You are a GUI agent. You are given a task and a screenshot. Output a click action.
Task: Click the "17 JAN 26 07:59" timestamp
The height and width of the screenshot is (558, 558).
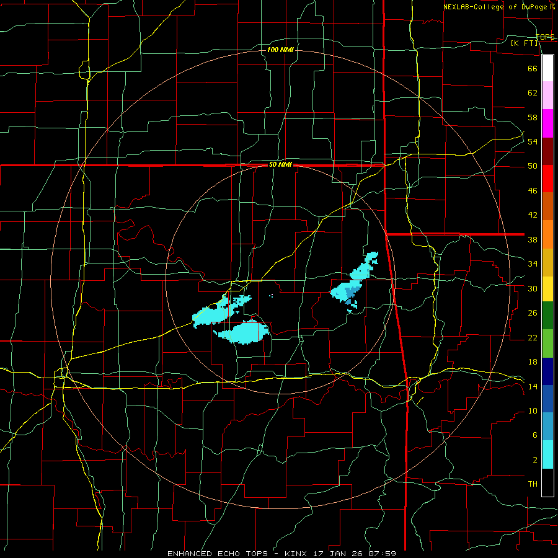355,554
